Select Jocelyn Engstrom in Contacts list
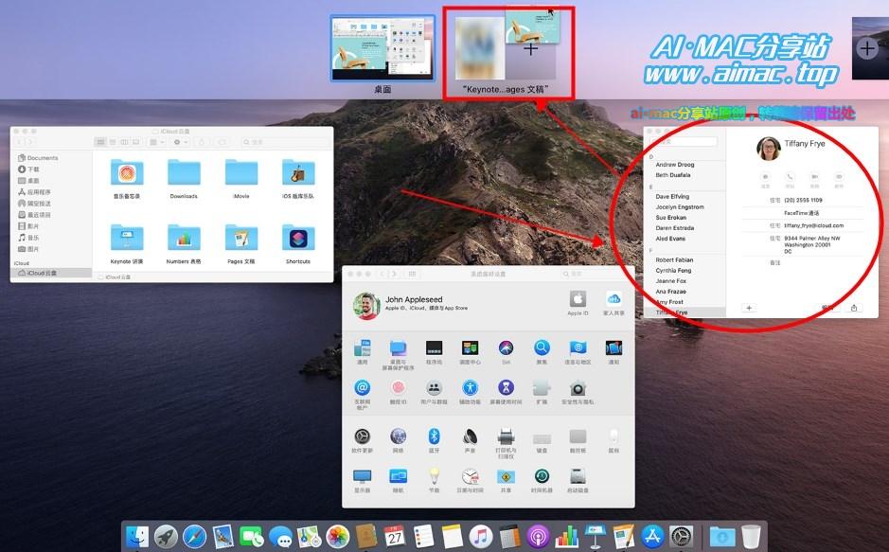The image size is (889, 552). coord(680,206)
